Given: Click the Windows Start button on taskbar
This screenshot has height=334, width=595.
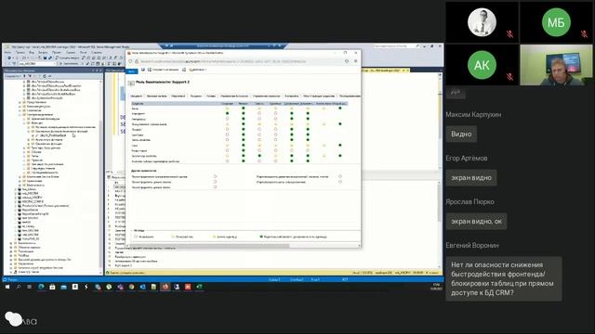Looking at the screenshot, I should pyautogui.click(x=7, y=287).
